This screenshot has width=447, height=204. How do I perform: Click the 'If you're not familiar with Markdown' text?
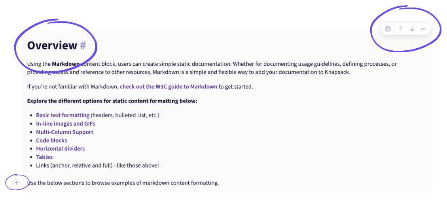[x=73, y=86]
